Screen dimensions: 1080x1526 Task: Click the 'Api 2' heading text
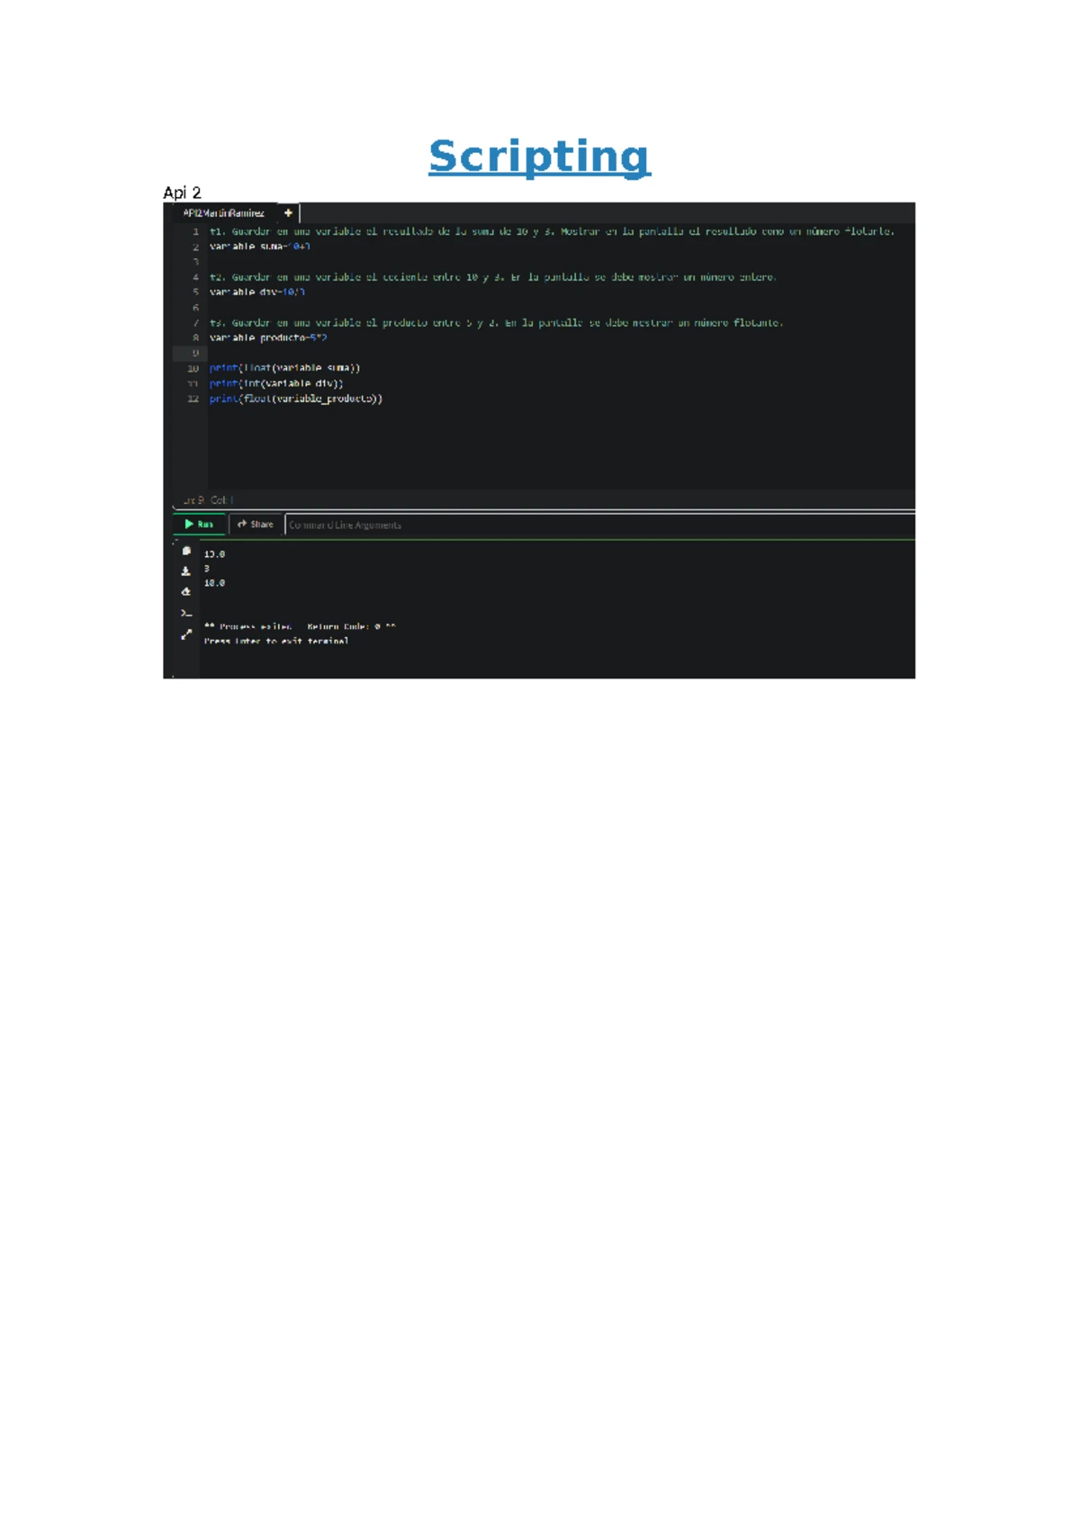(x=182, y=193)
